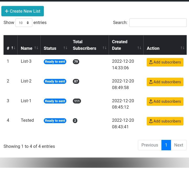Click the Create New List button
The image size is (189, 171).
click(23, 11)
